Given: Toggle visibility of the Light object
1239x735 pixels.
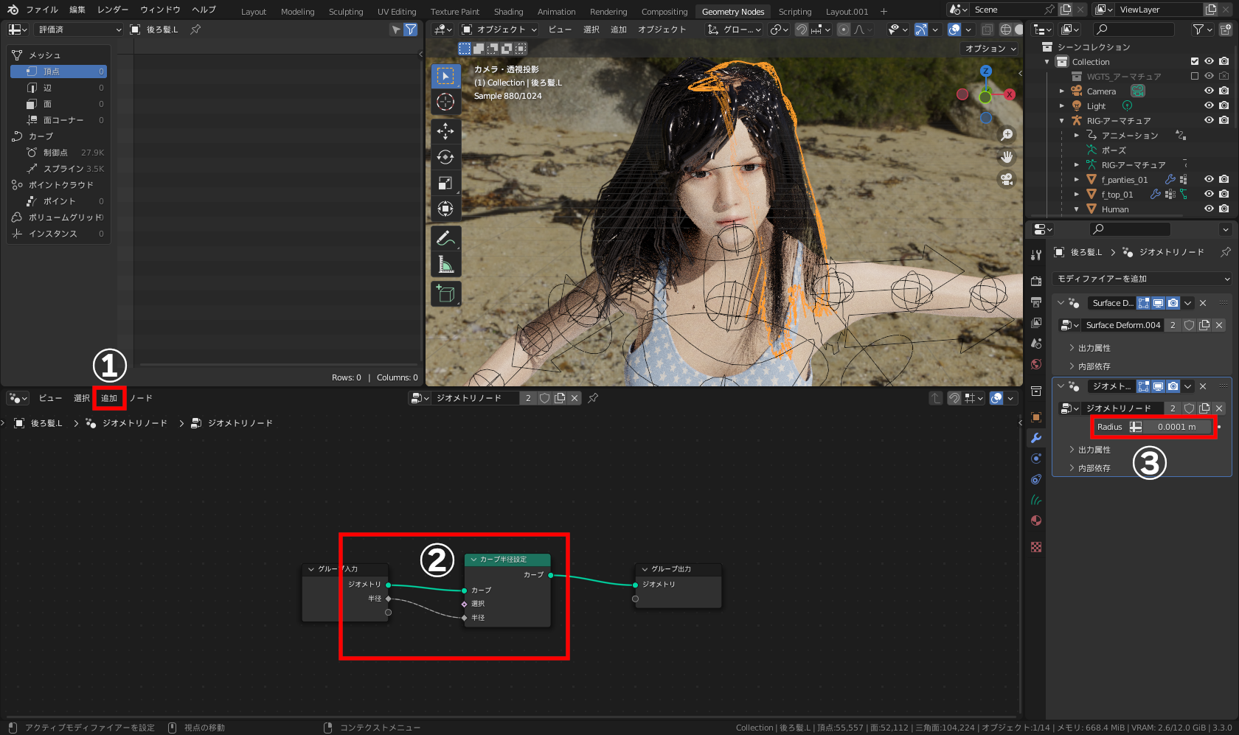Looking at the screenshot, I should 1209,106.
